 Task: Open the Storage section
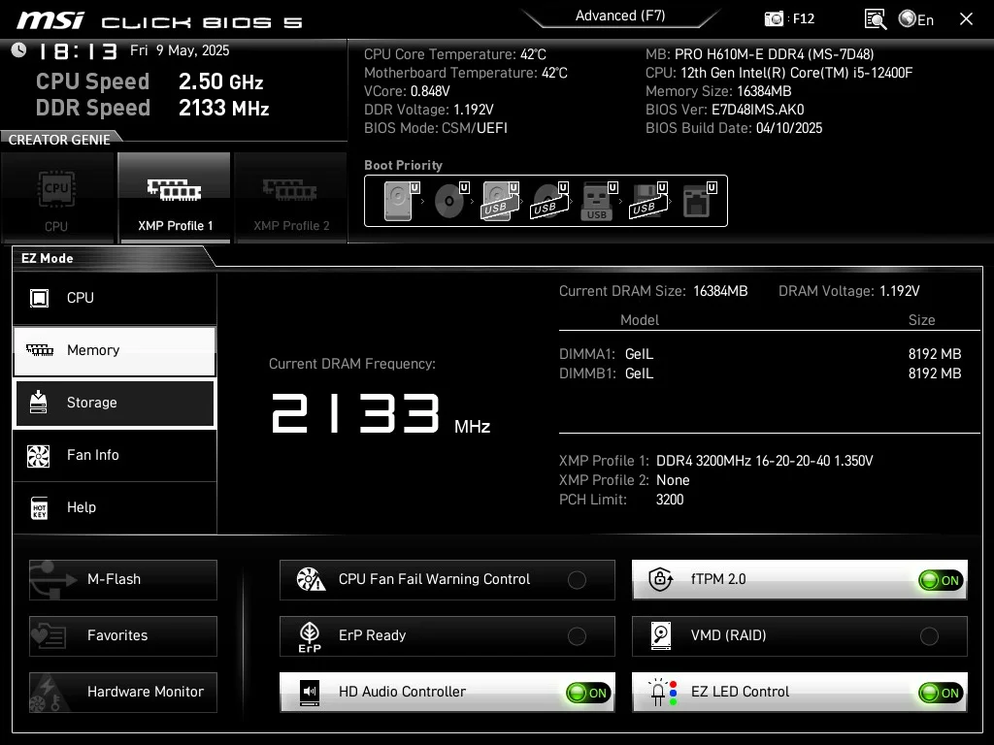point(115,403)
